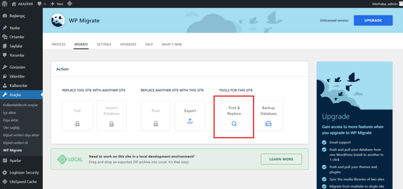Click the comment count 0 in admin bar

pos(45,4)
